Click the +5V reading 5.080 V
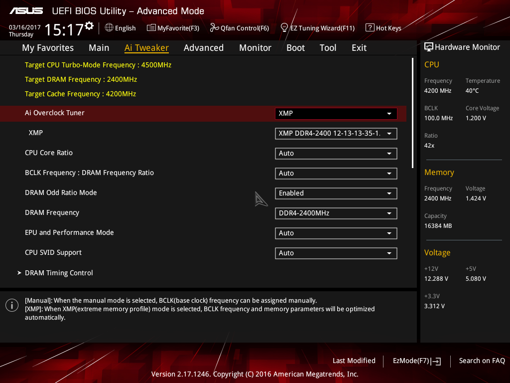Image resolution: width=510 pixels, height=383 pixels. 476,278
